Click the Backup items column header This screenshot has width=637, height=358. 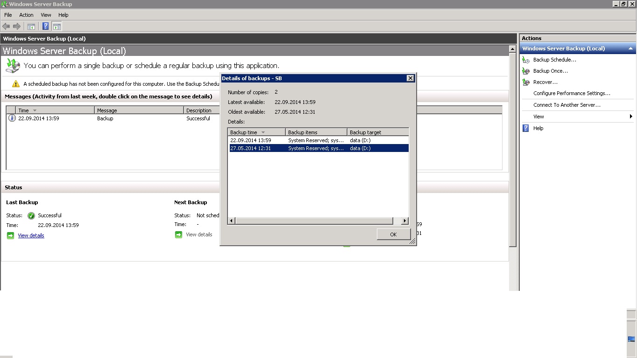(316, 132)
